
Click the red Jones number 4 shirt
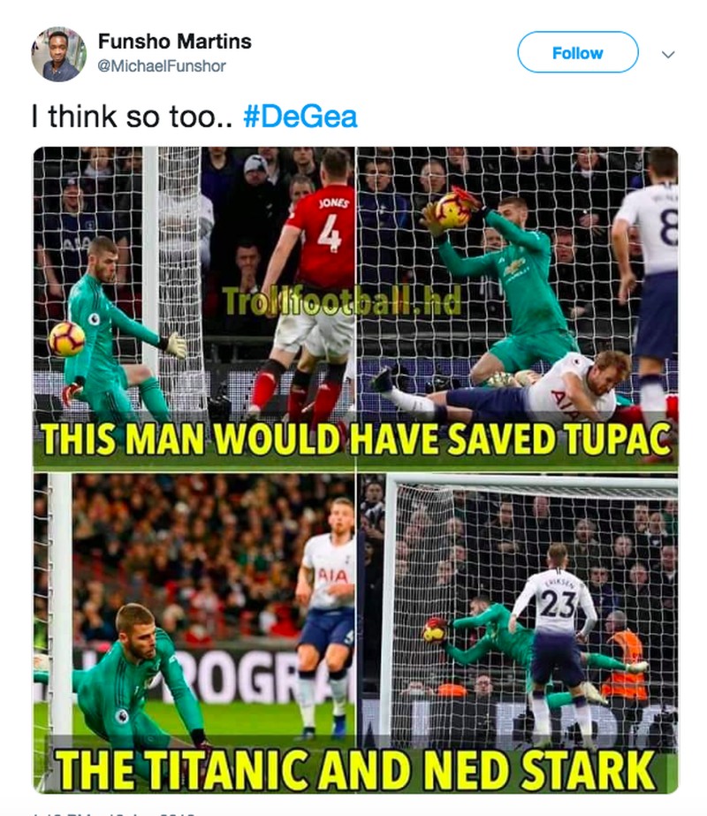[321, 236]
